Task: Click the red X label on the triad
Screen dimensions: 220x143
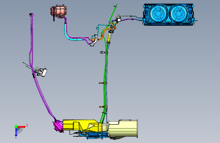Action: pyautogui.click(x=27, y=125)
